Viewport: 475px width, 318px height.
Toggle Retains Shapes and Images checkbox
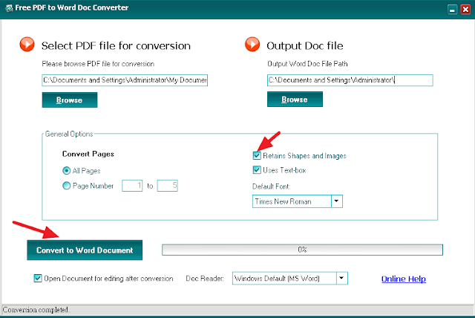click(257, 155)
